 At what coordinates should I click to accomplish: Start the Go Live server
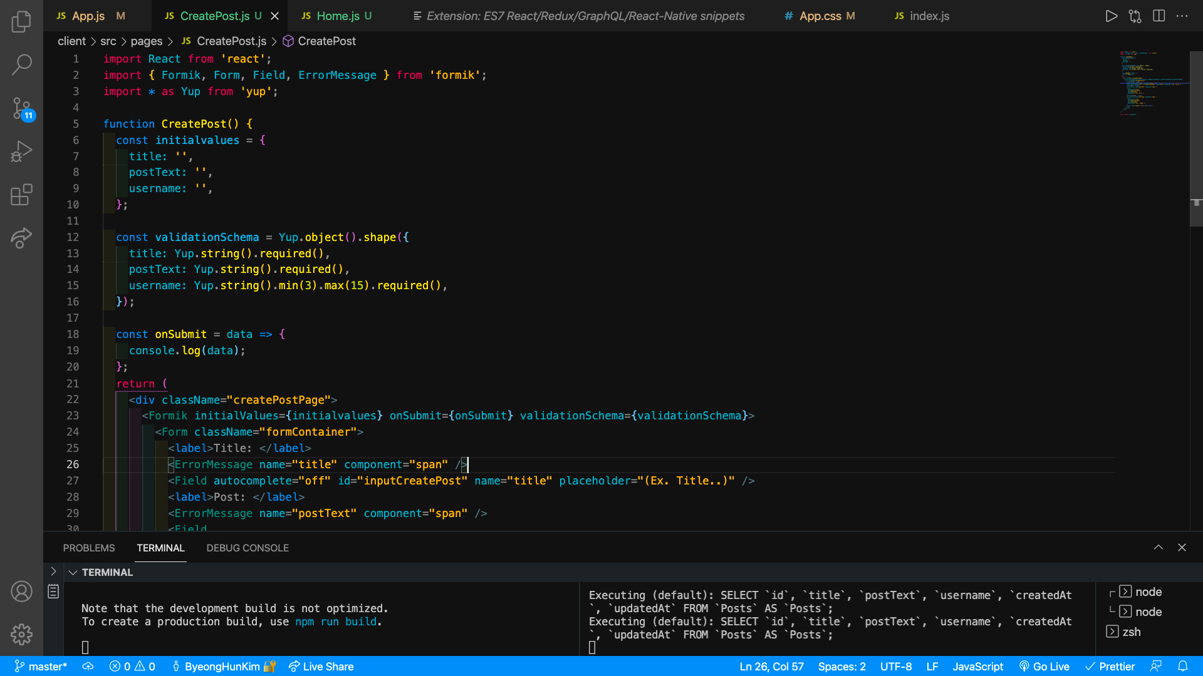tap(1044, 667)
